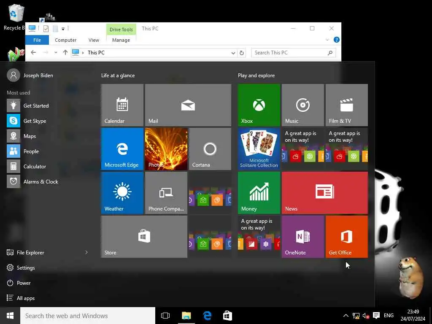This screenshot has width=432, height=324.
Task: Click the volume tray icon
Action: pos(366,316)
